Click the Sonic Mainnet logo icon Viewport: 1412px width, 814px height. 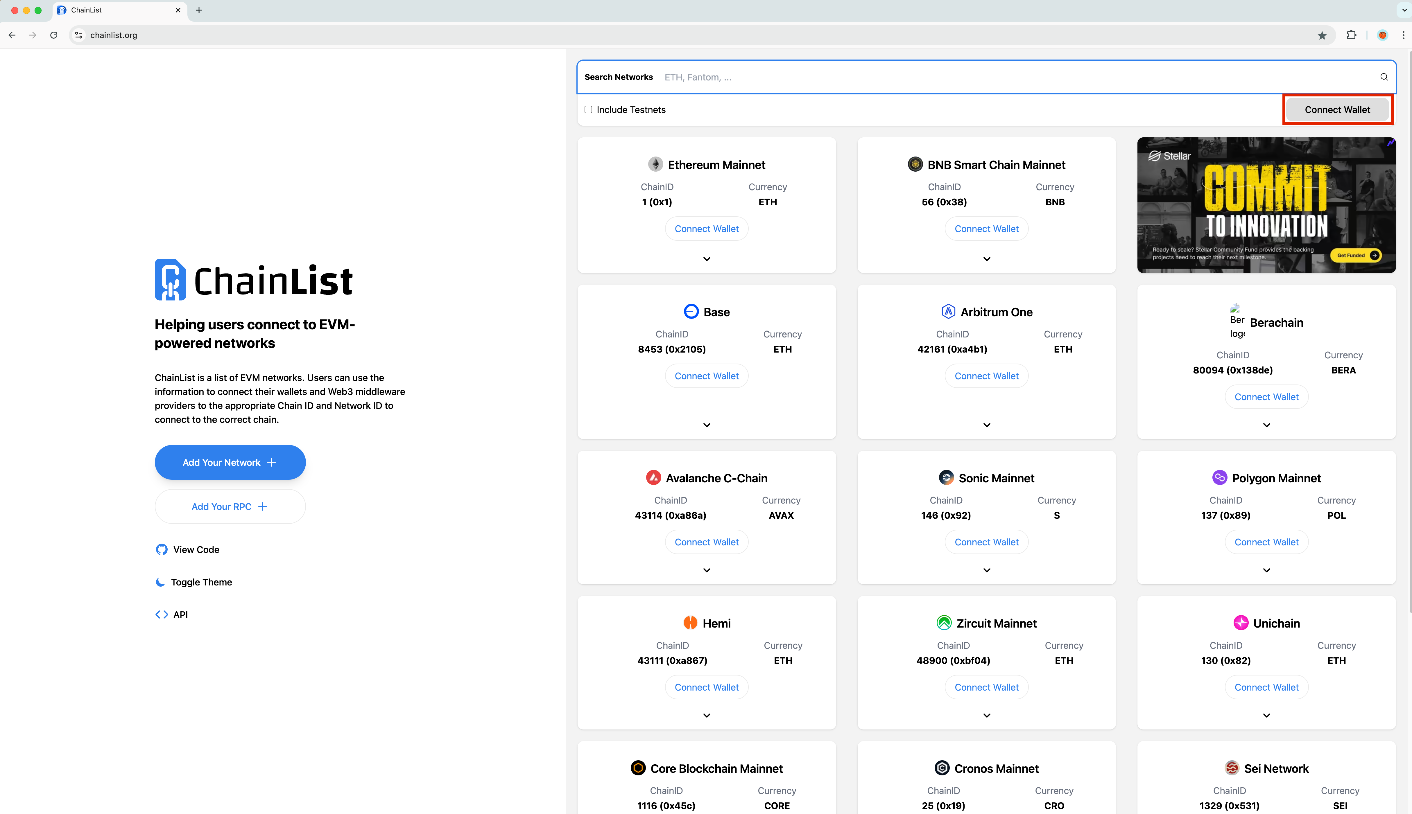coord(946,477)
